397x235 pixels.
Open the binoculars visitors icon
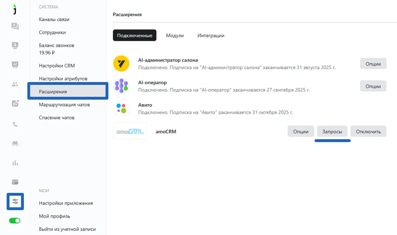tap(15, 143)
